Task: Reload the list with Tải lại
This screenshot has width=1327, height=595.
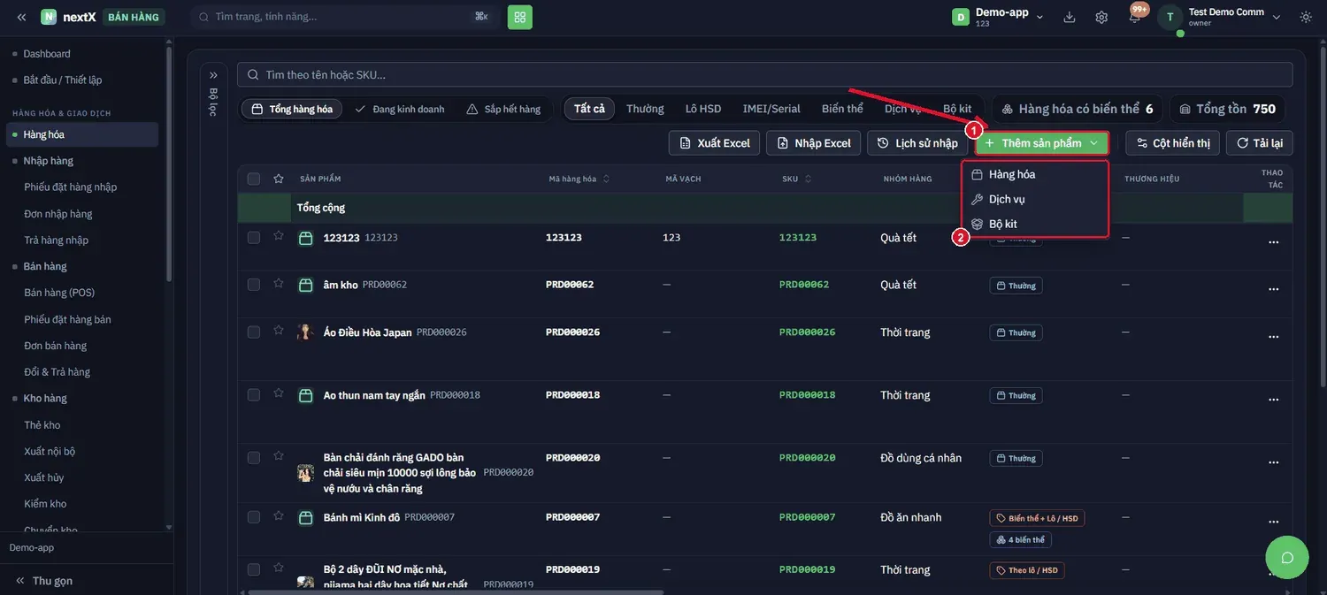Action: pos(1260,143)
